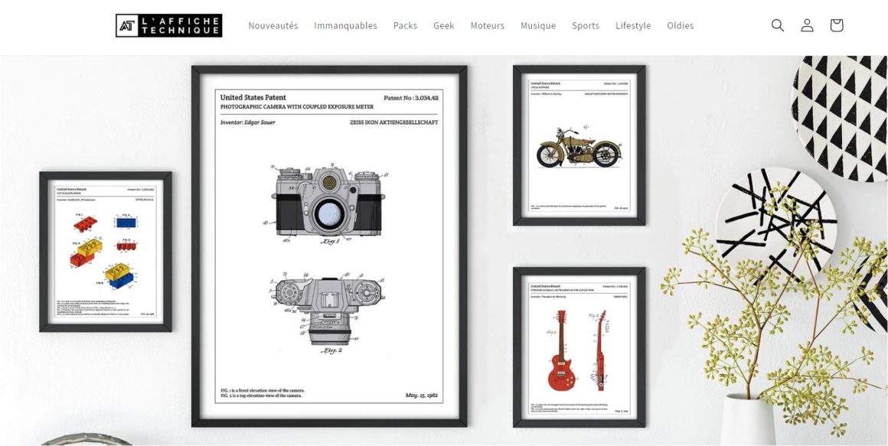Open the shopping cart icon

tap(836, 25)
